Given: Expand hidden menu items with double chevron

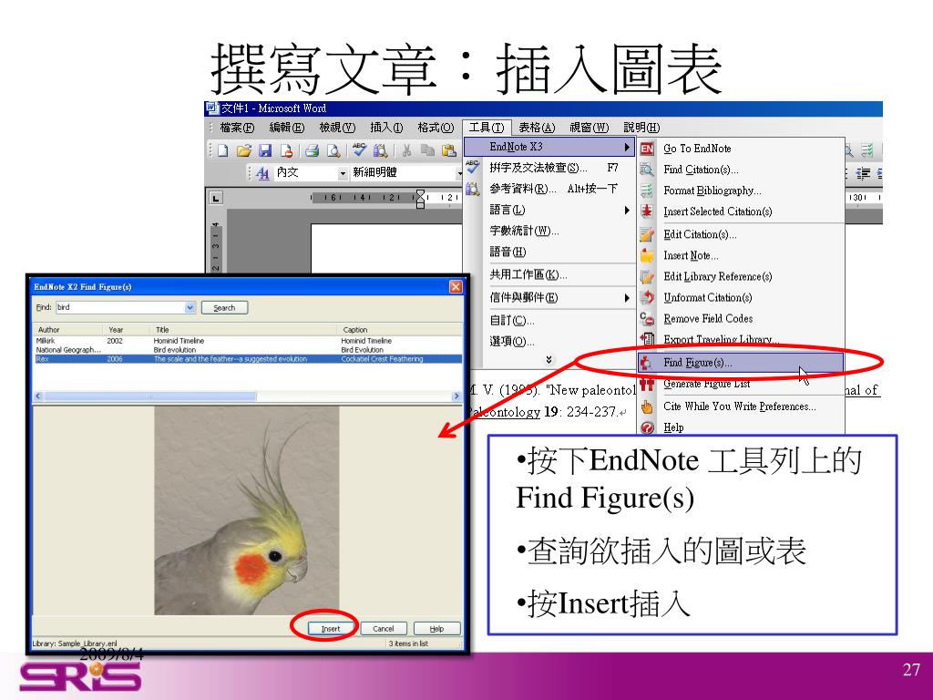Looking at the screenshot, I should pyautogui.click(x=549, y=359).
